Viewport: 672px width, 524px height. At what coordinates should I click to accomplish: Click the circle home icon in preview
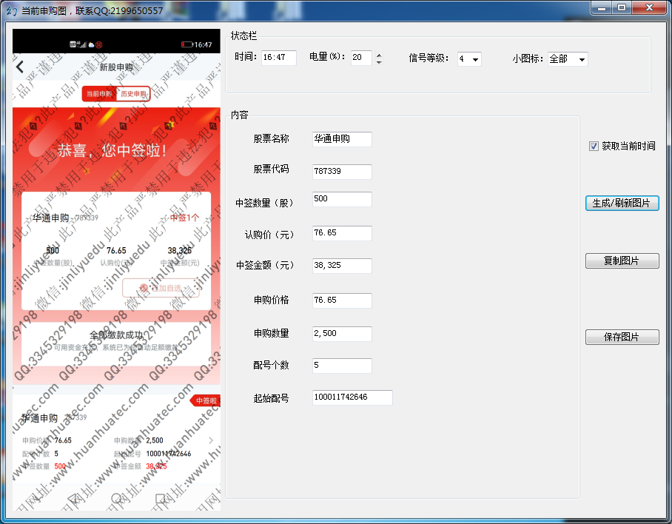pos(116,500)
